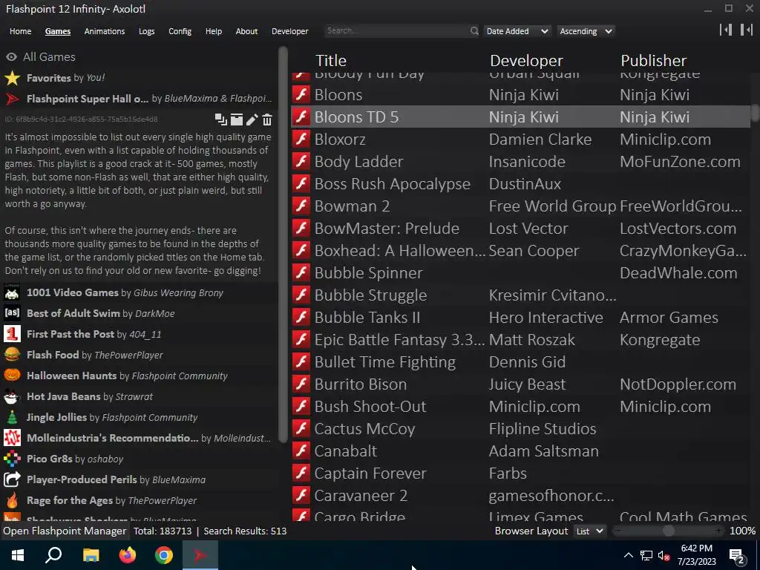Open the Ascending order dropdown
The height and width of the screenshot is (570, 760).
tap(586, 31)
